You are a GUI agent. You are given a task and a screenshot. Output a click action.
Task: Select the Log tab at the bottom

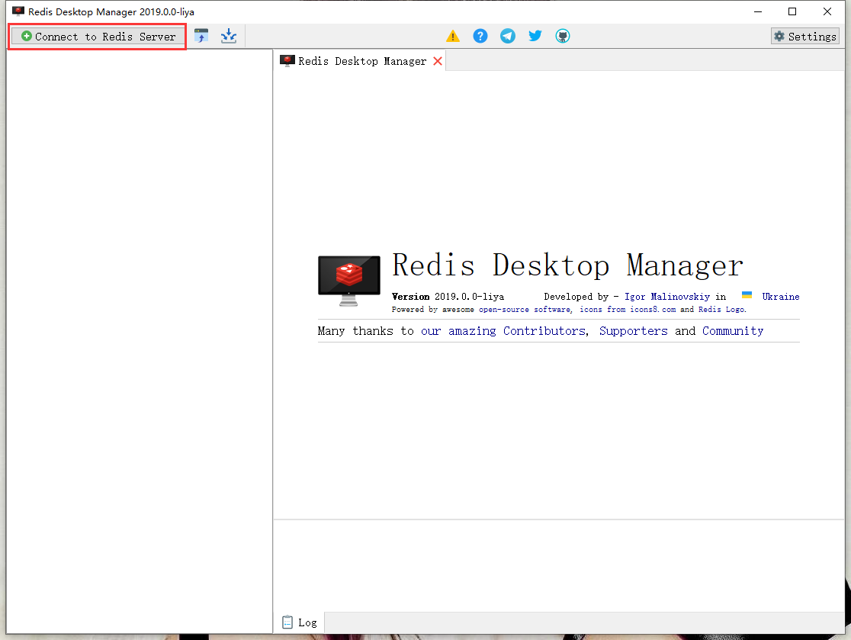(300, 622)
